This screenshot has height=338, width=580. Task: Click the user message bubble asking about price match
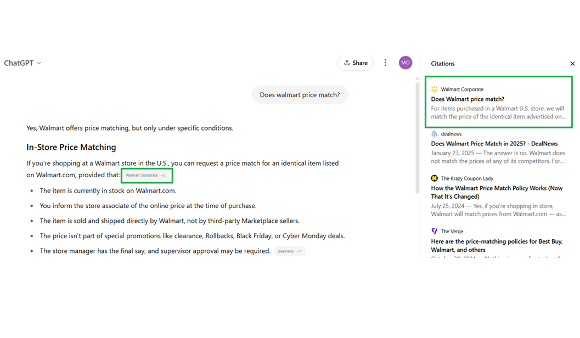tap(300, 94)
